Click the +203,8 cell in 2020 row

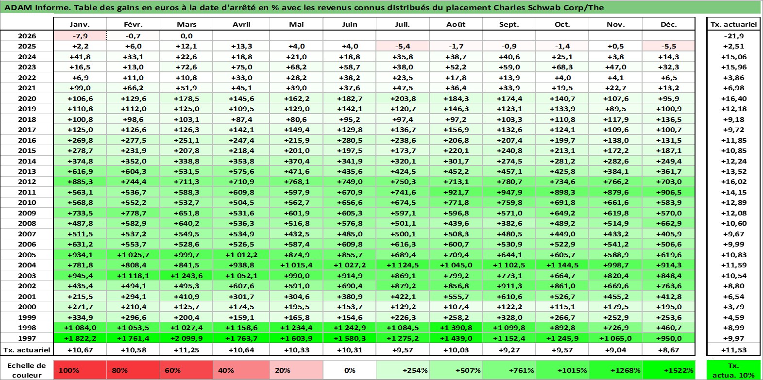tap(403, 99)
